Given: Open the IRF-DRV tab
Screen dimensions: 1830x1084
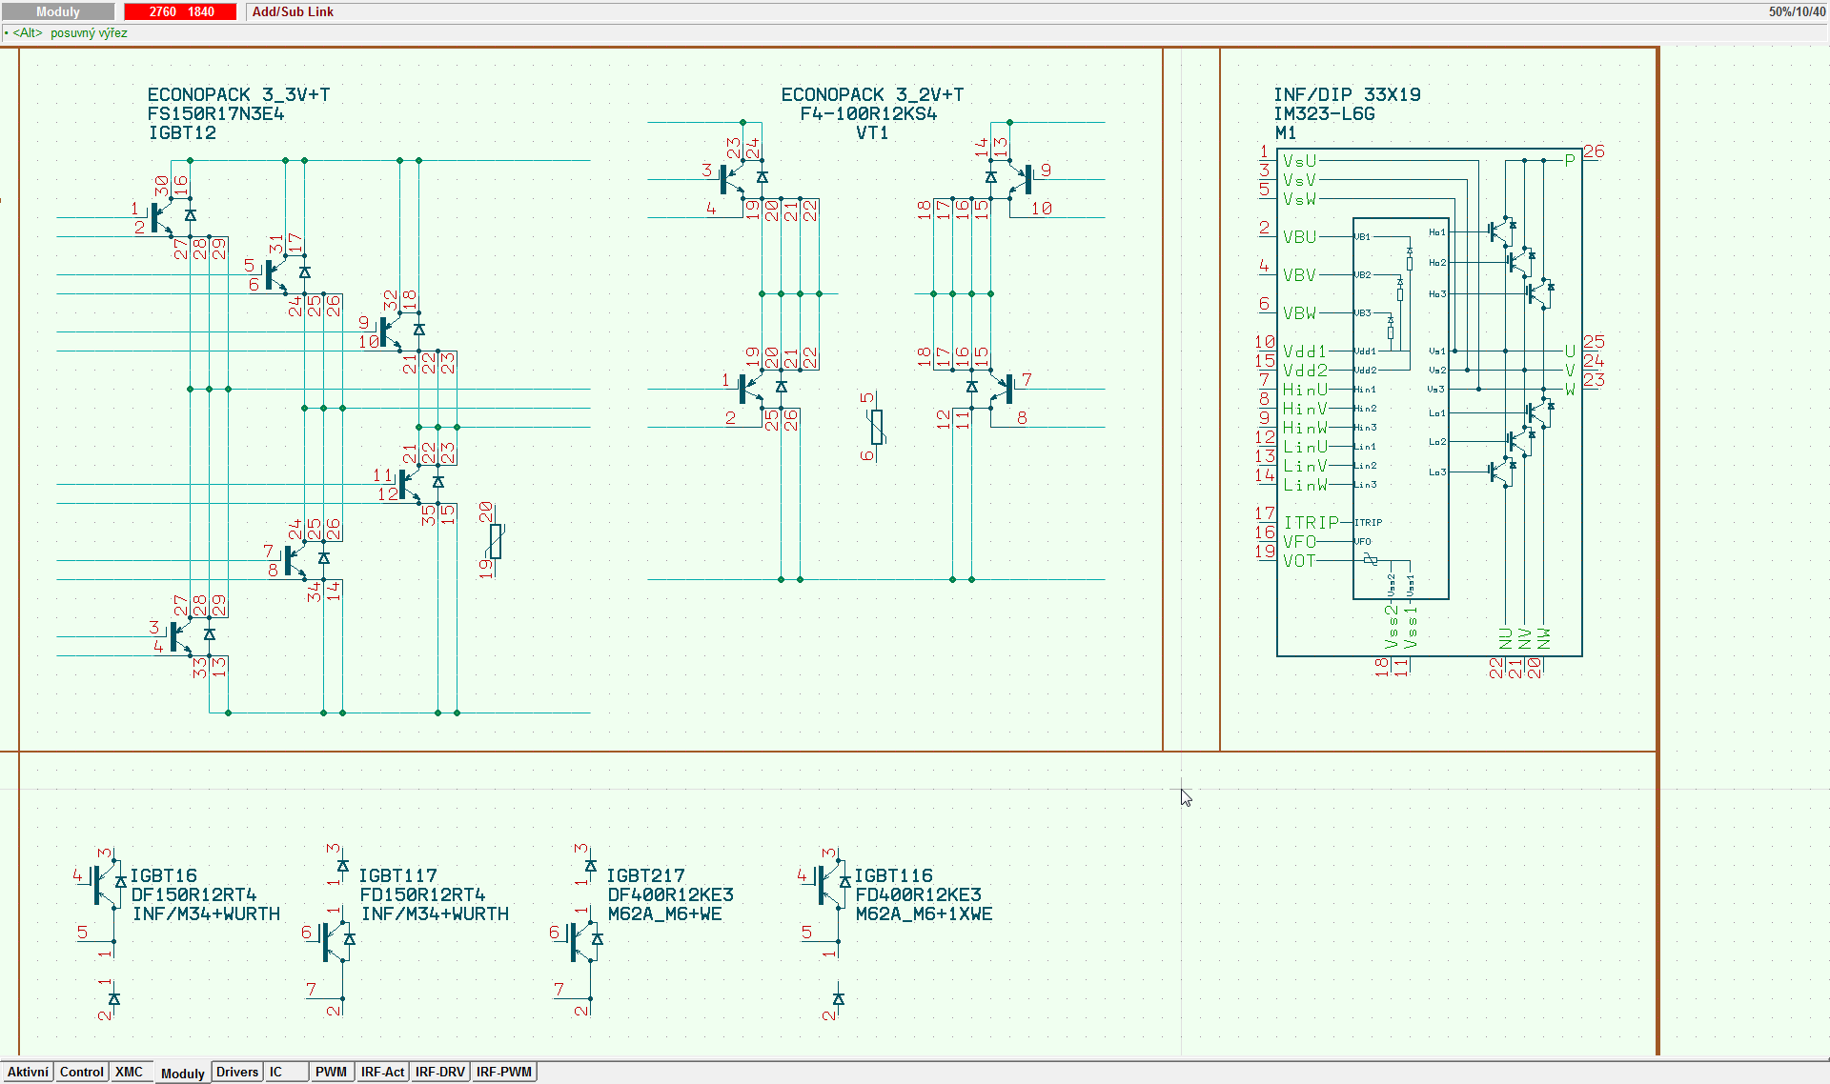Looking at the screenshot, I should (439, 1072).
